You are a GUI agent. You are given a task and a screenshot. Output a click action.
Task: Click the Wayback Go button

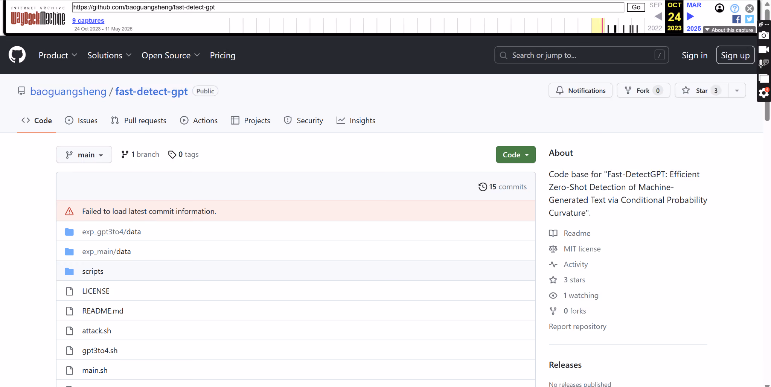coord(636,7)
